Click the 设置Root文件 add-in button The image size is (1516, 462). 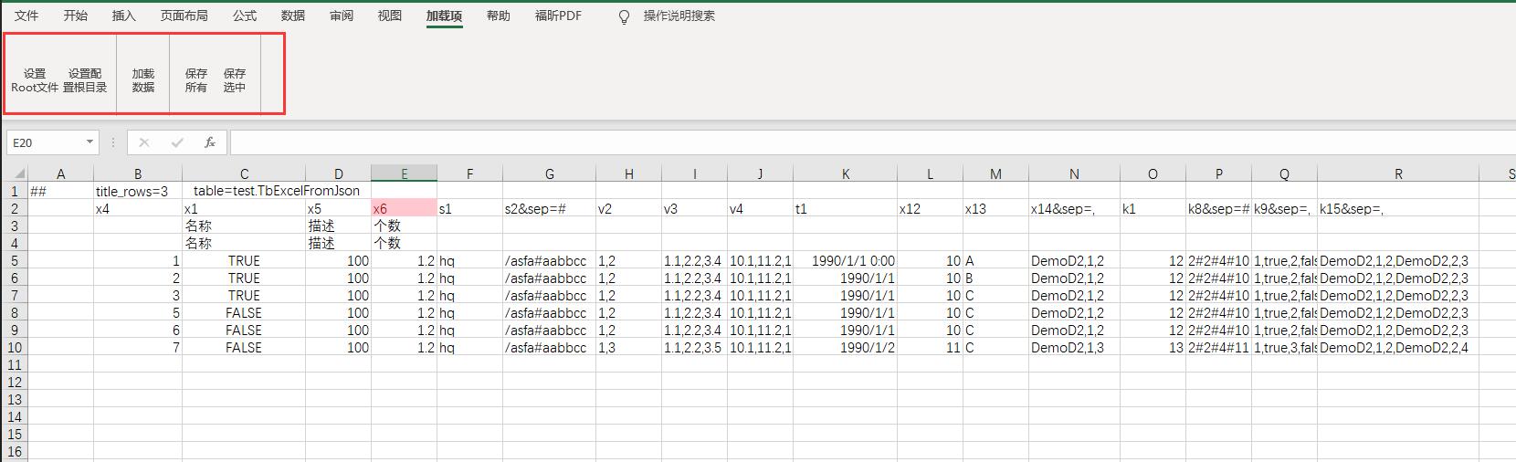click(35, 80)
